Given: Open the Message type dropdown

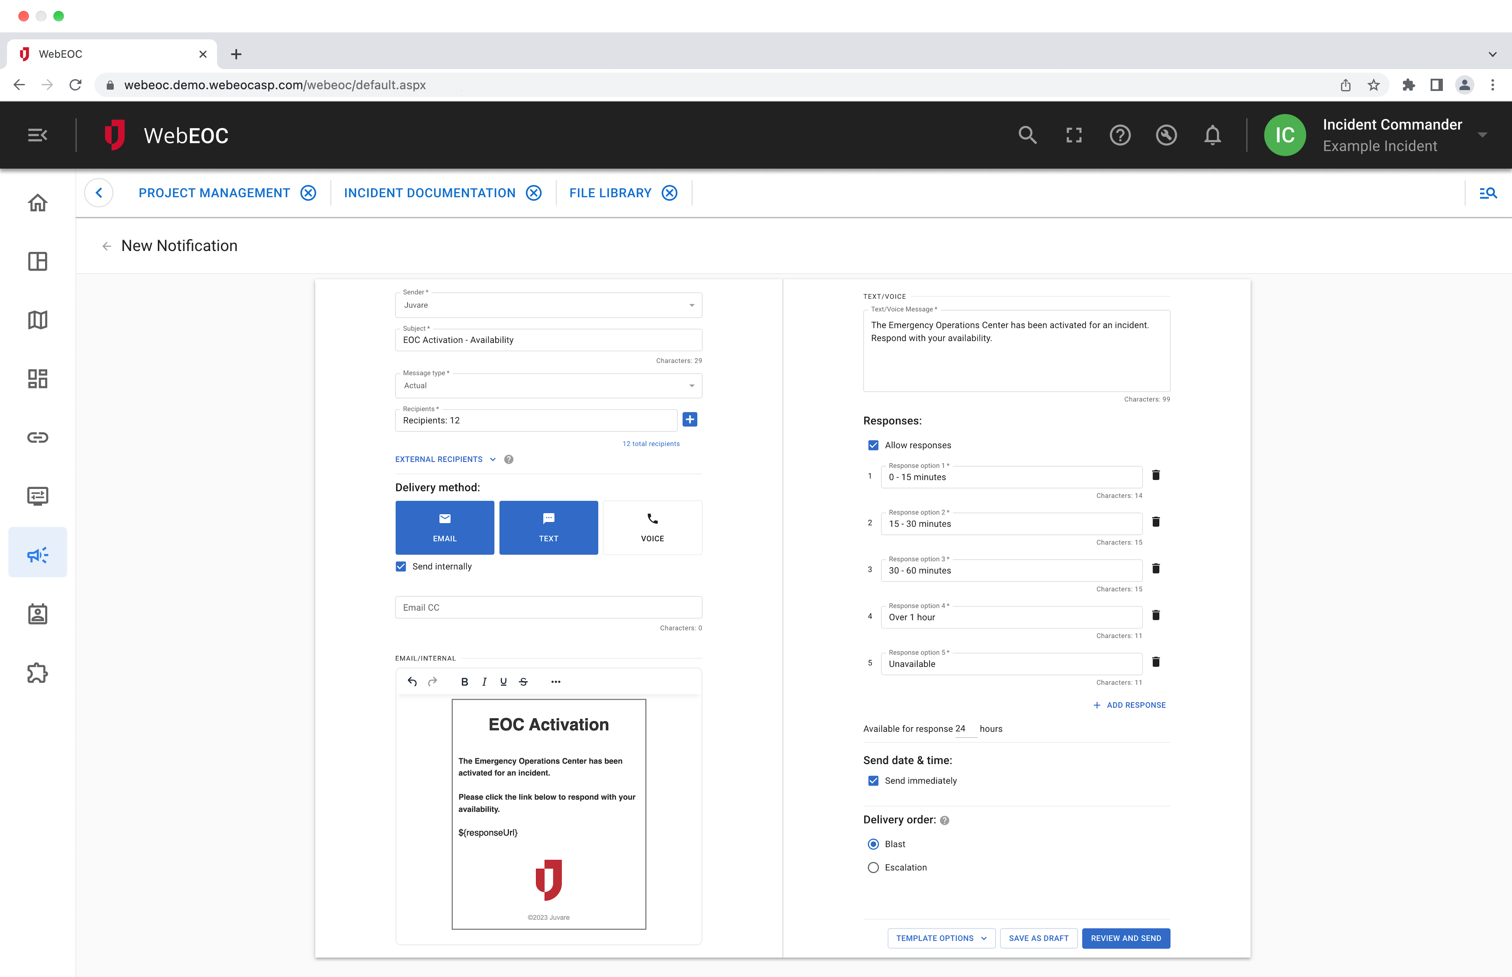Looking at the screenshot, I should point(549,386).
